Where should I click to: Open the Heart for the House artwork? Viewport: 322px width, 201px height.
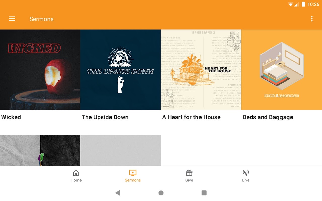tap(201, 70)
